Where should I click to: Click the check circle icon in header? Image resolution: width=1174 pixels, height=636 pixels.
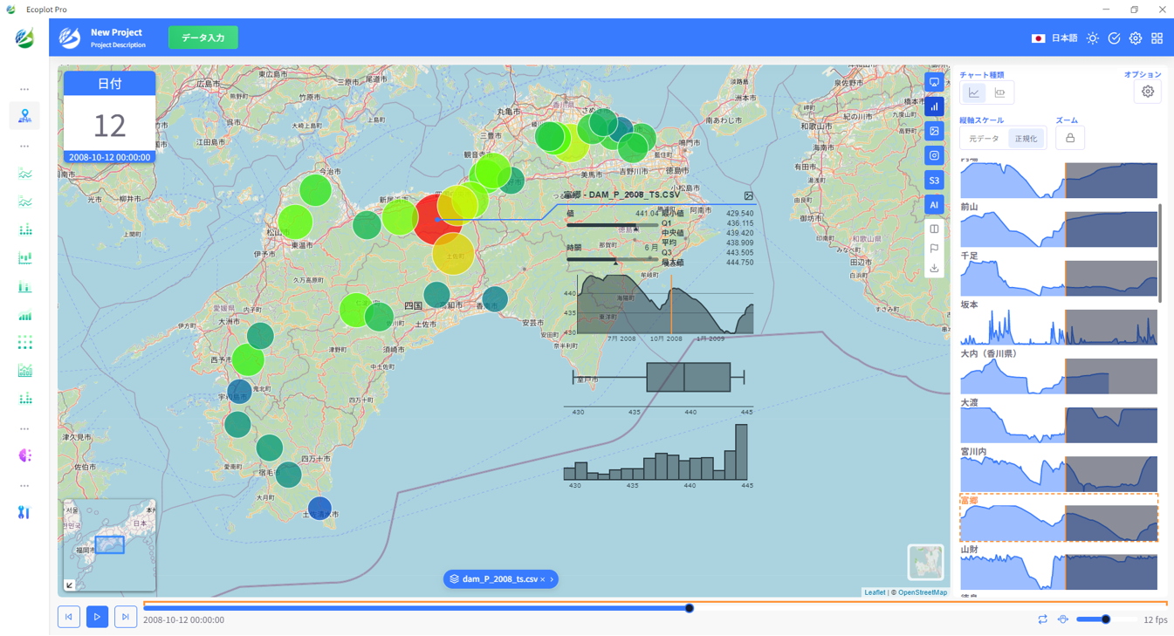[1115, 38]
